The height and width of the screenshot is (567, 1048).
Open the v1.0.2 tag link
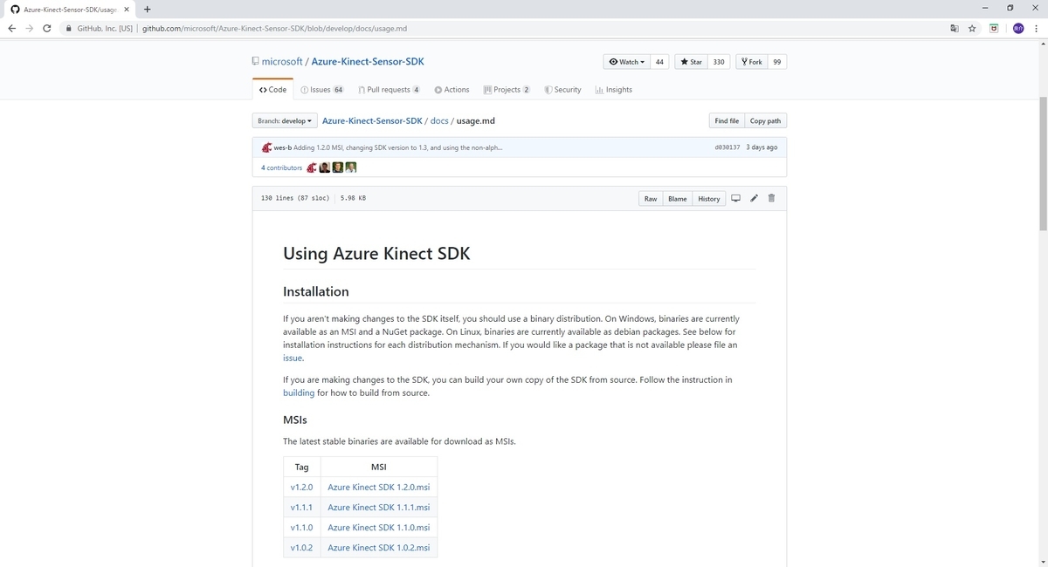click(x=301, y=548)
